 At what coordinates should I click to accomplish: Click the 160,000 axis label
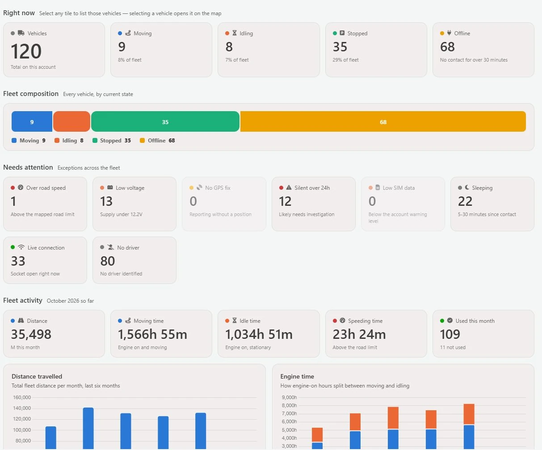(x=22, y=397)
